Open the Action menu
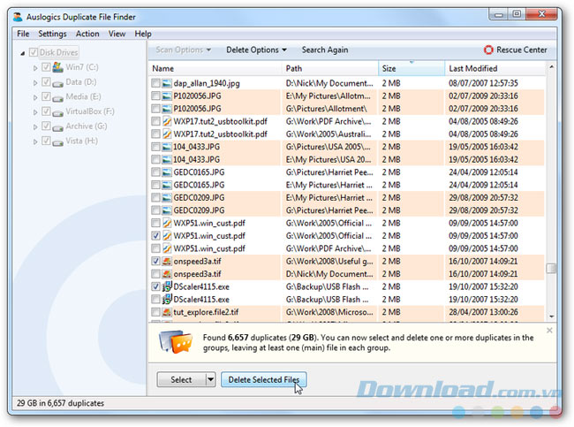This screenshot has height=427, width=574. (87, 34)
